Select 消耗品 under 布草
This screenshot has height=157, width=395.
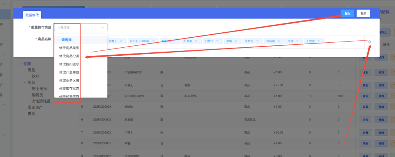(37, 95)
